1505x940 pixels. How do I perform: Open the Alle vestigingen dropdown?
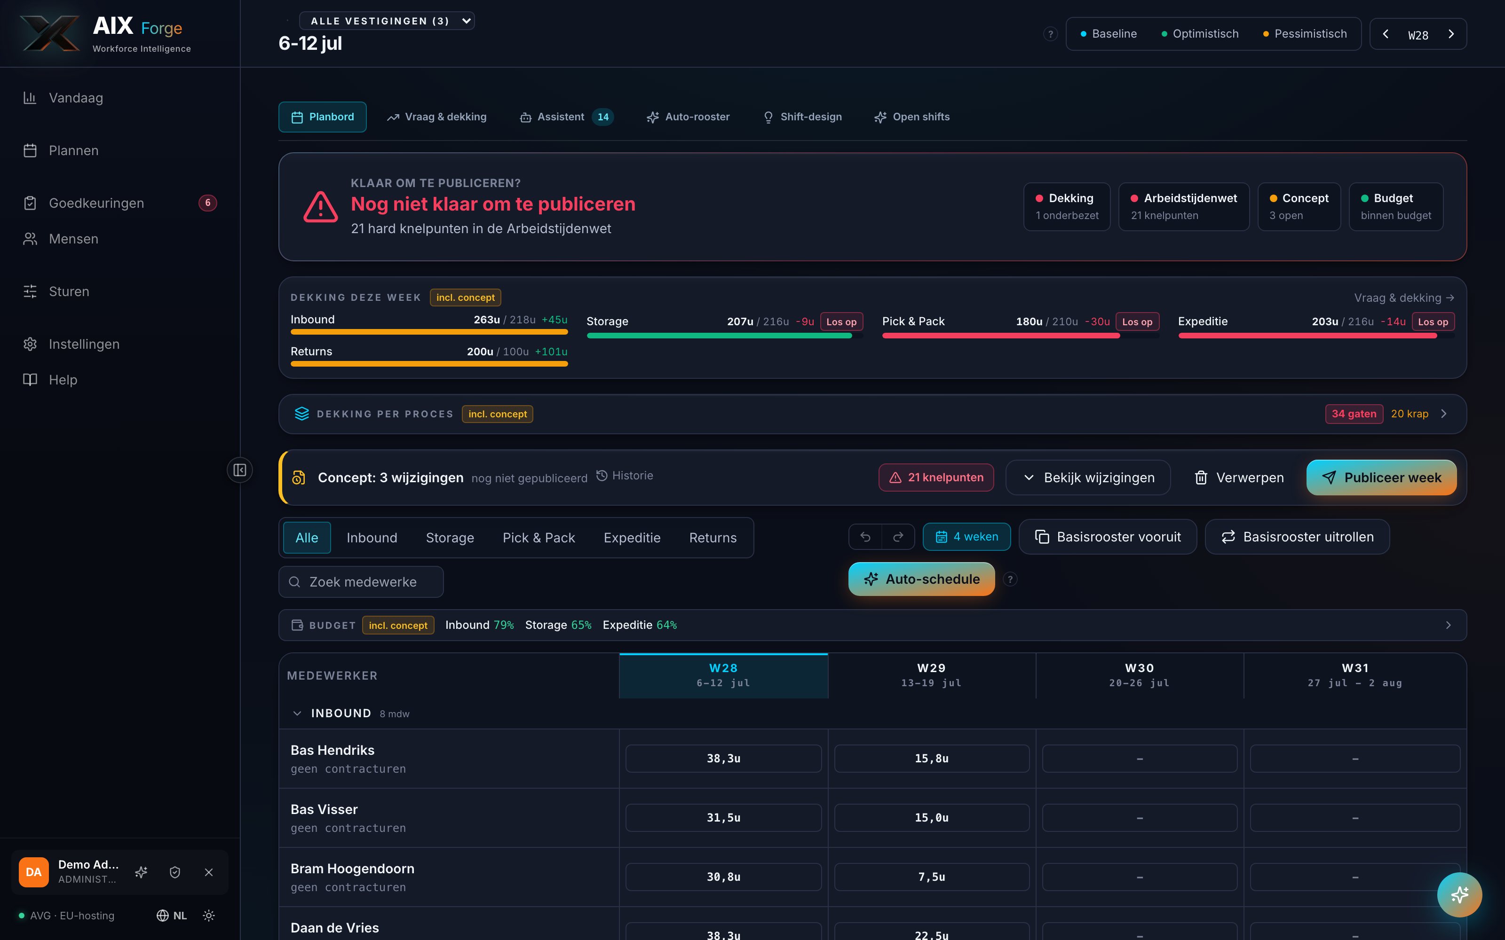pos(387,21)
